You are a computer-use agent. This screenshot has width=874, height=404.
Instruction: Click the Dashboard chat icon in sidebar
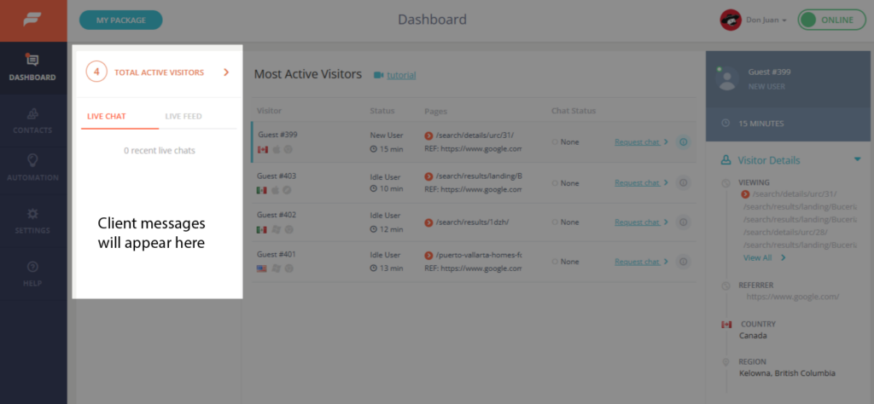[32, 61]
